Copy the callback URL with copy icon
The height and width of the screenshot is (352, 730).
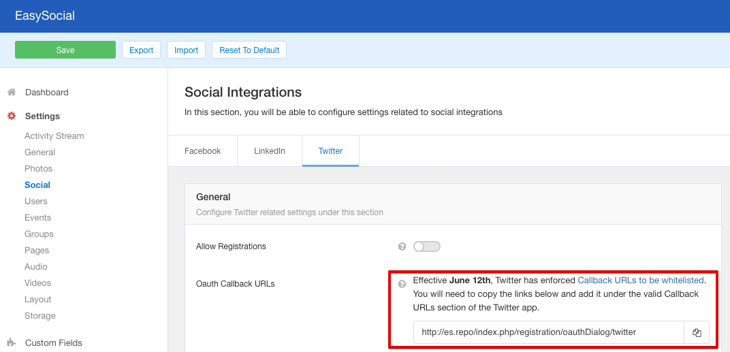pyautogui.click(x=697, y=332)
